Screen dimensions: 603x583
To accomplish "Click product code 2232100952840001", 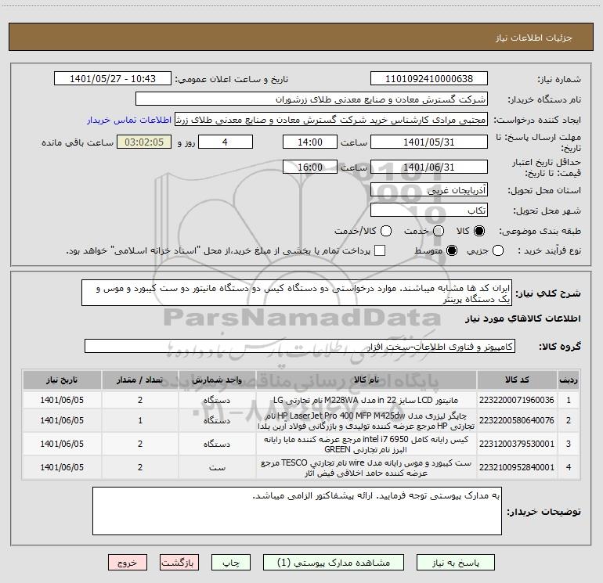I will (517, 467).
